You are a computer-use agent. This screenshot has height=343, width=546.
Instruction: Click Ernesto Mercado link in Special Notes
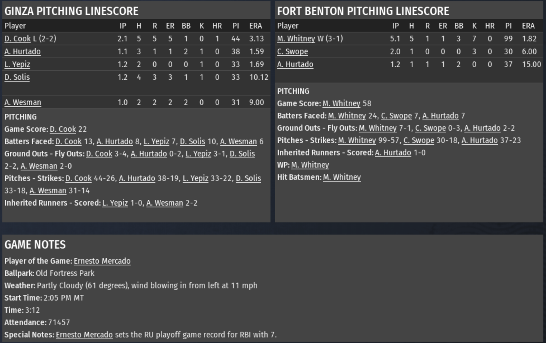pos(84,335)
